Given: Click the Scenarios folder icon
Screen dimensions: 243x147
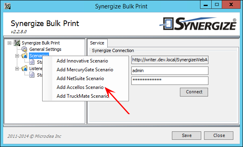Looking at the screenshot, I should click(25, 56).
